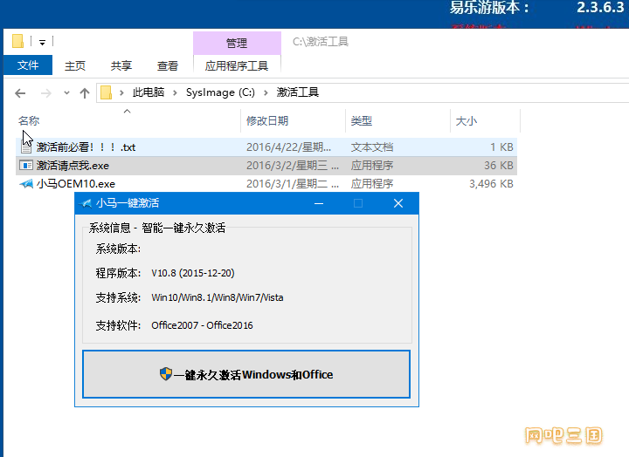Switch to the 共享 ribbon tab
This screenshot has width=629, height=457.
pos(121,65)
